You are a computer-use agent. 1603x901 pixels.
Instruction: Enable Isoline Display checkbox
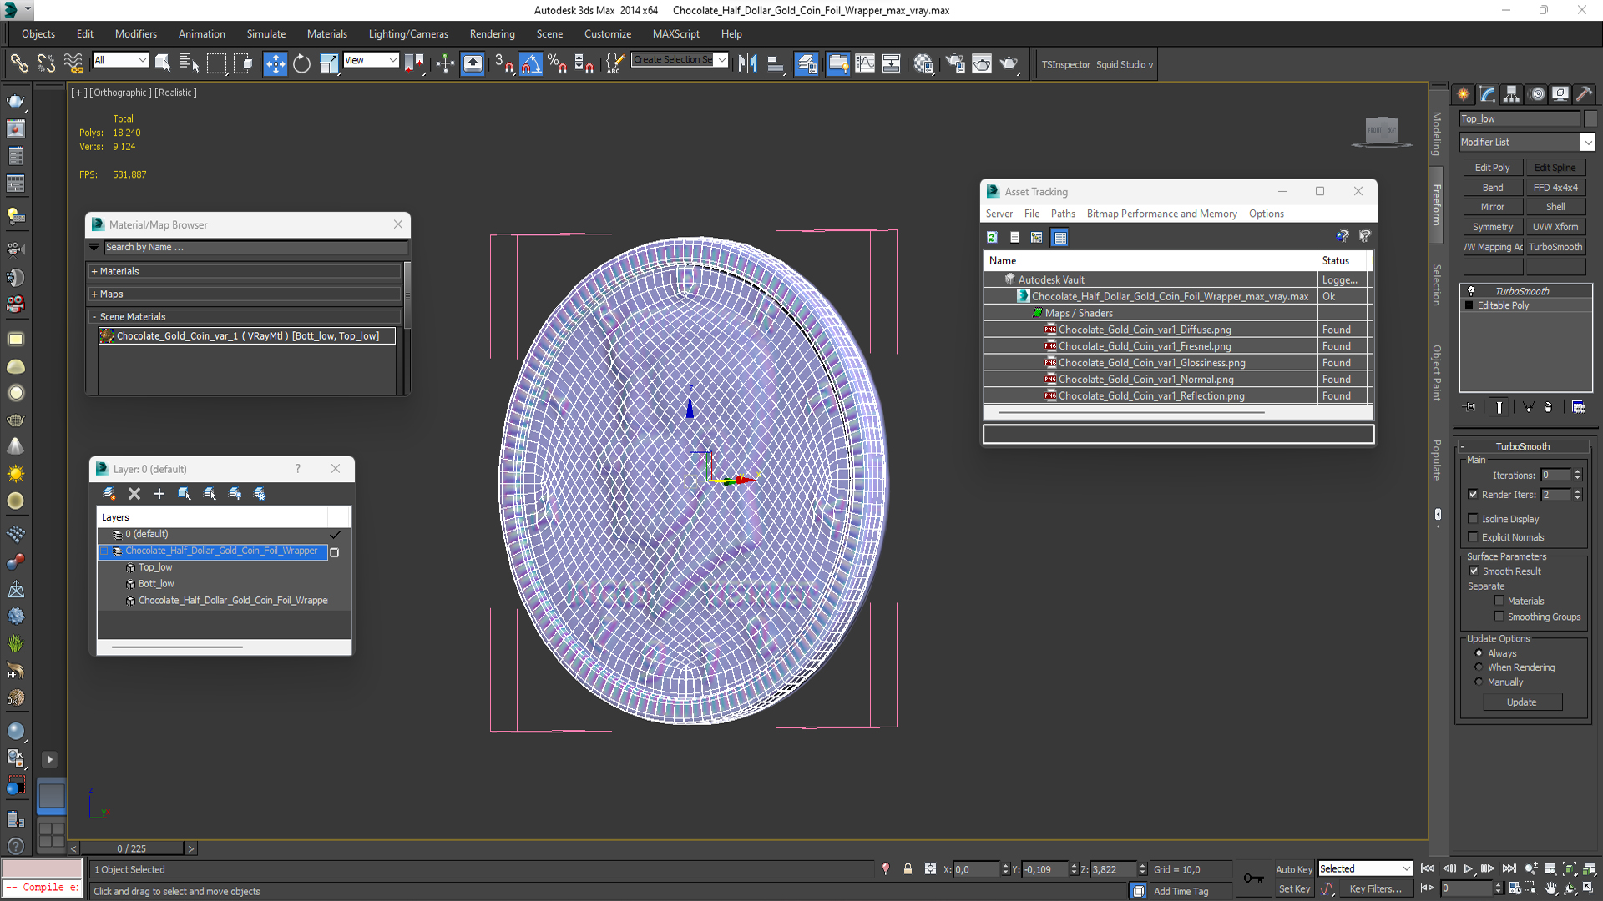[1474, 518]
